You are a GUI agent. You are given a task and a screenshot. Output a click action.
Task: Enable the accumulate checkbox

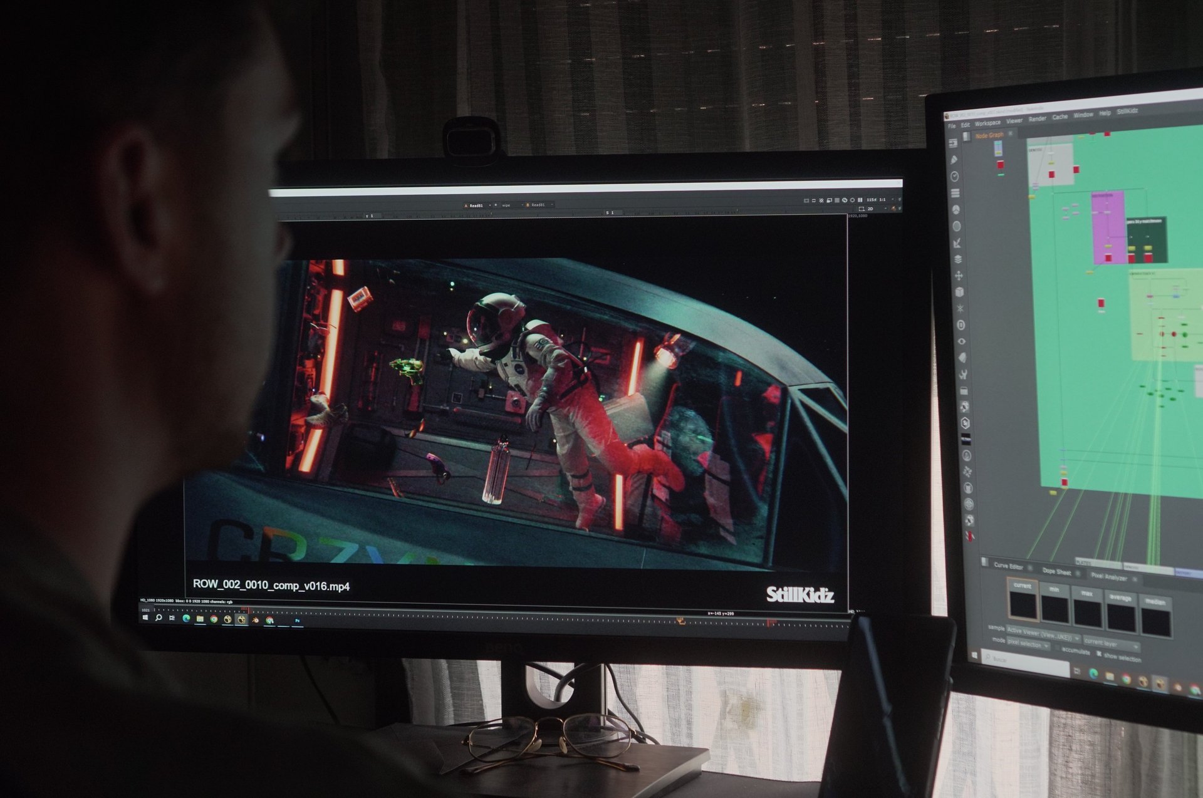tap(1058, 649)
